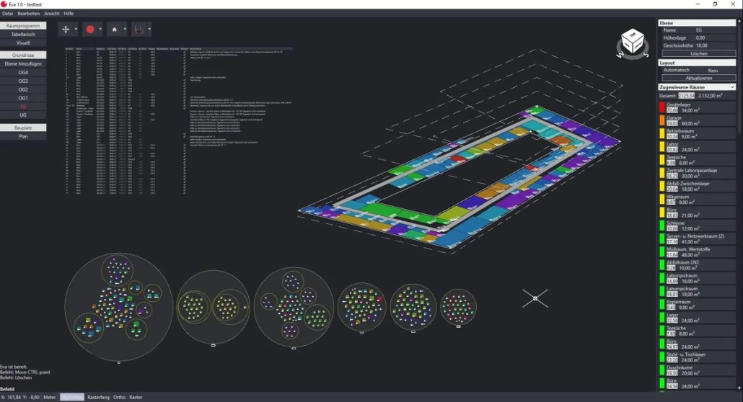Image resolution: width=743 pixels, height=402 pixels.
Task: Toggle Objektfang snapping in status bar
Action: click(71, 397)
